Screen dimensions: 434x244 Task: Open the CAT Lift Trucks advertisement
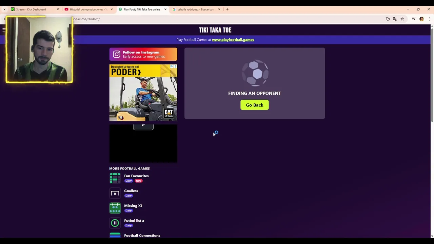tap(143, 93)
